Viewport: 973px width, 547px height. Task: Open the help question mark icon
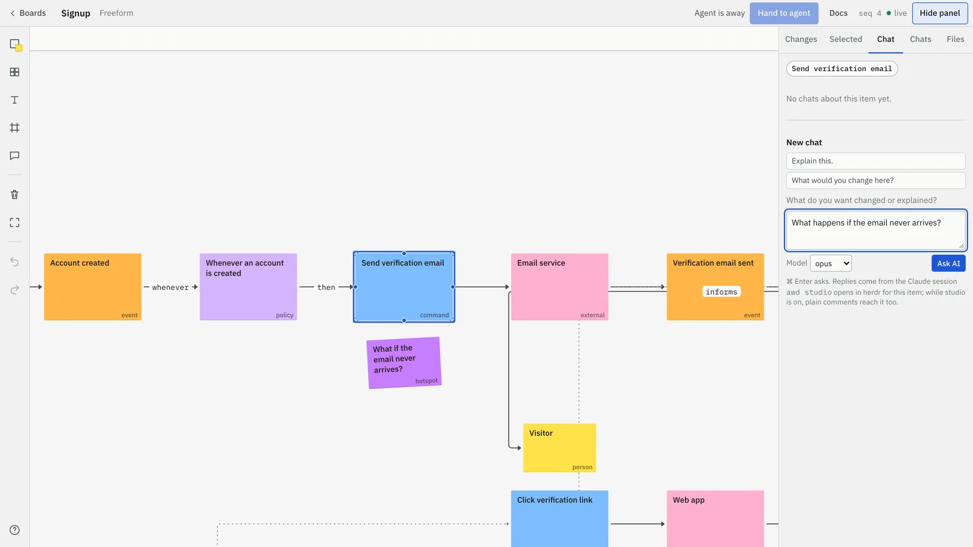click(15, 530)
